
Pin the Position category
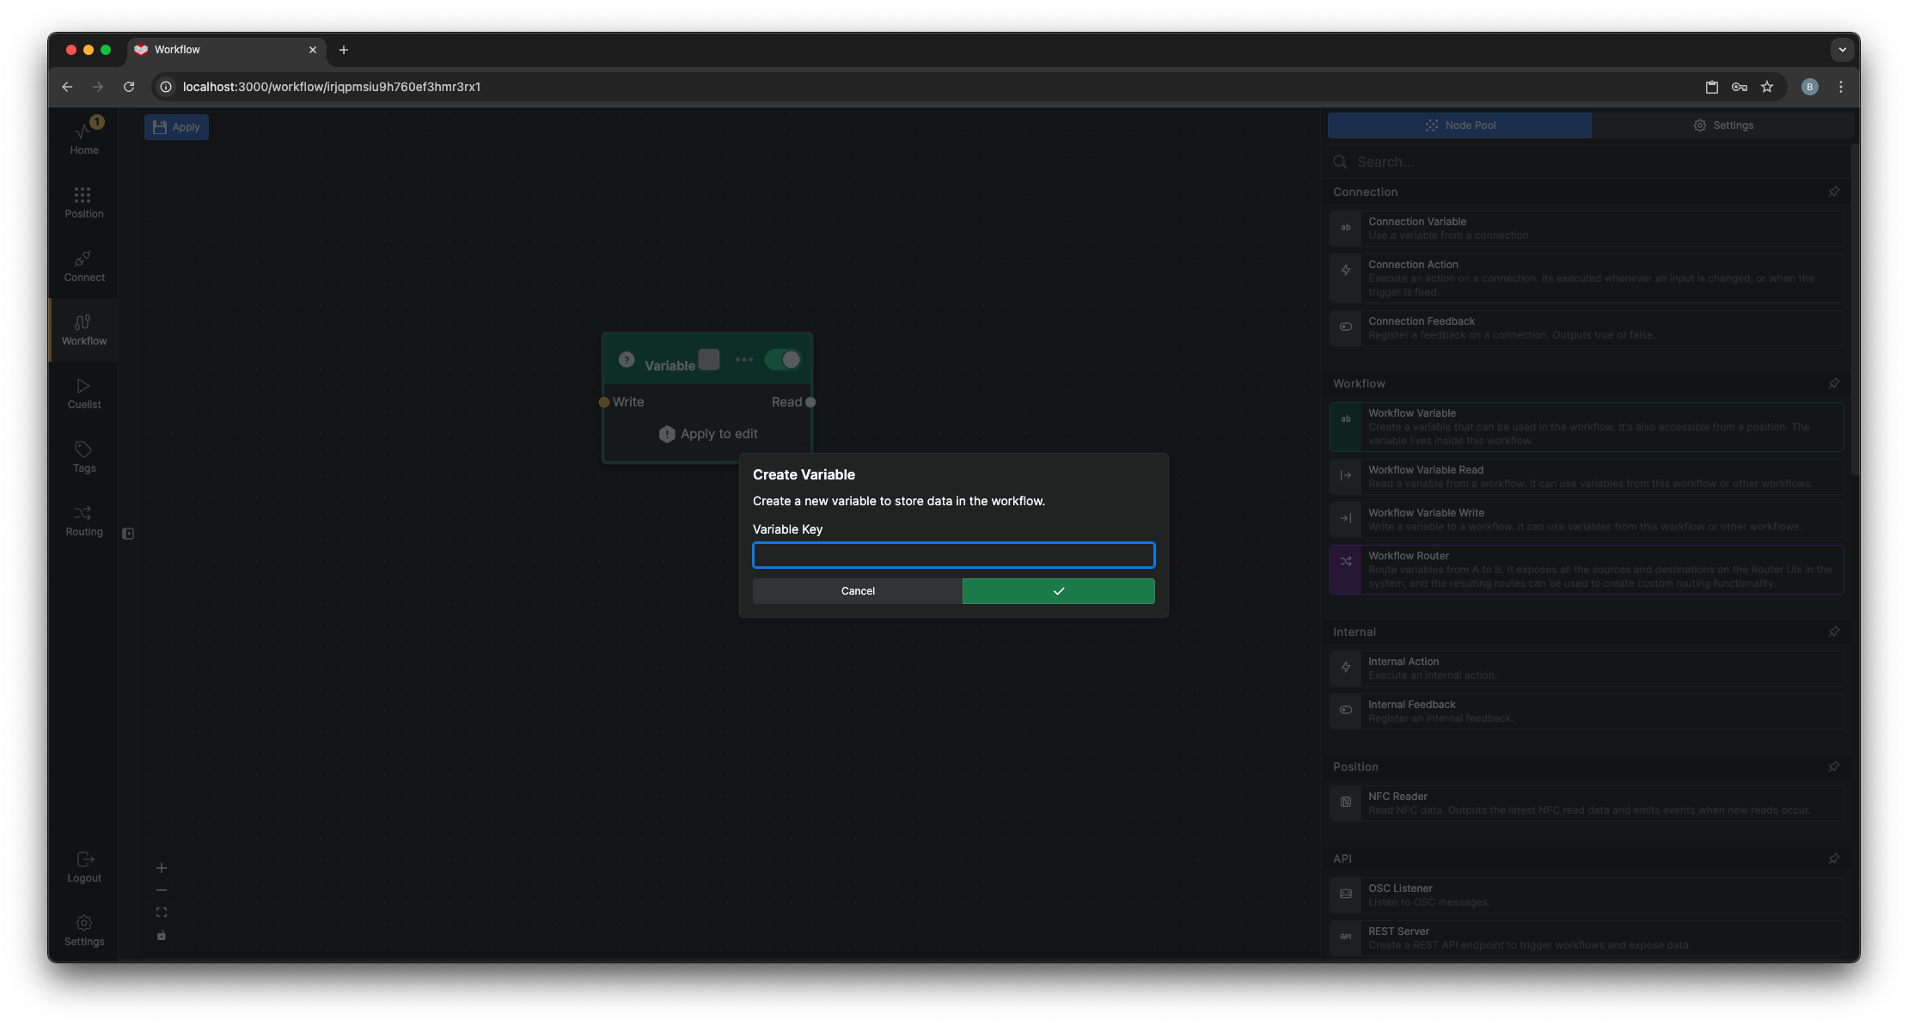pos(1834,766)
